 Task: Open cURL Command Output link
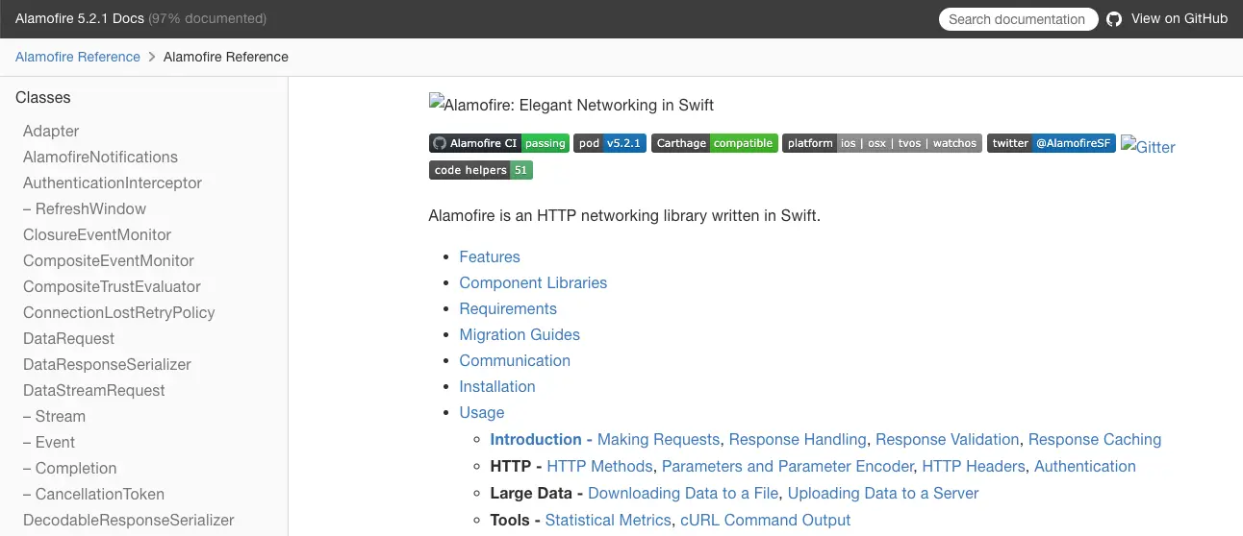(766, 520)
